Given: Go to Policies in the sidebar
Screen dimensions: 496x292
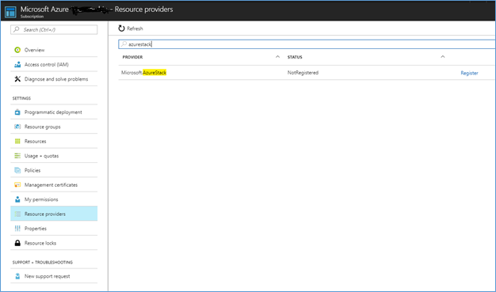Looking at the screenshot, I should [x=54, y=170].
